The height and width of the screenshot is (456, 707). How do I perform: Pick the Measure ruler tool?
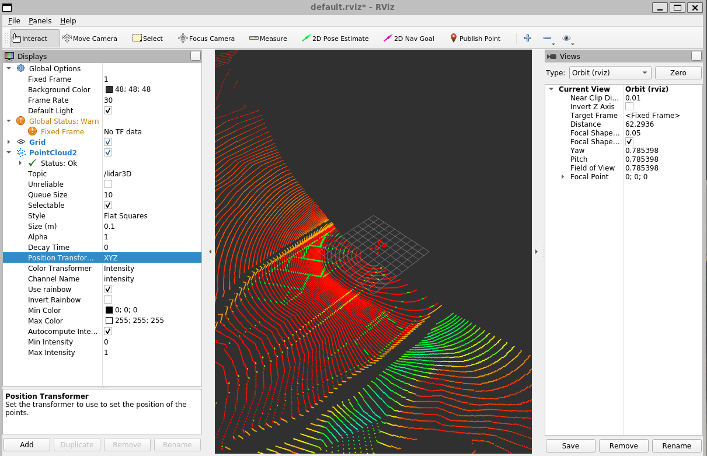click(x=268, y=39)
